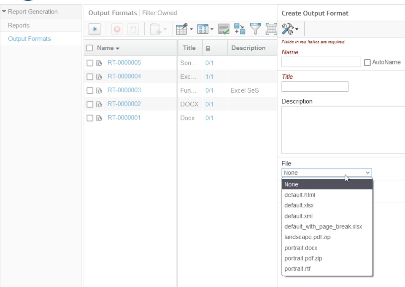Go to Reports in the sidebar
Image resolution: width=405 pixels, height=287 pixels.
pos(19,26)
